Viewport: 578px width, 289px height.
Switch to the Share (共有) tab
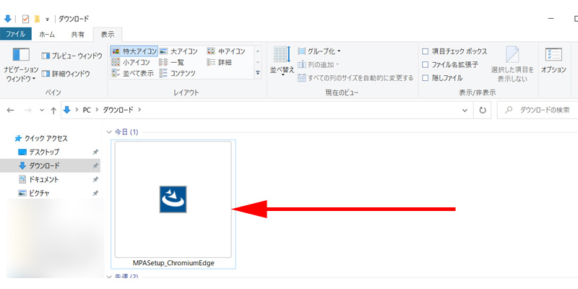tap(77, 34)
